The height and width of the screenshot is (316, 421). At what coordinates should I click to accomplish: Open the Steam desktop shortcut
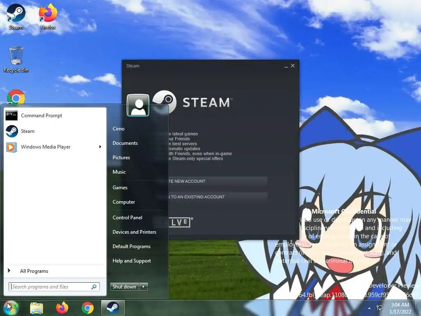tap(16, 16)
